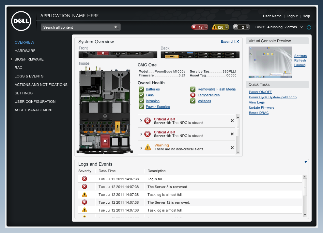This screenshot has height=233, width=323.
Task: Click the Expand popout icon in System Overview
Action: tap(237, 42)
